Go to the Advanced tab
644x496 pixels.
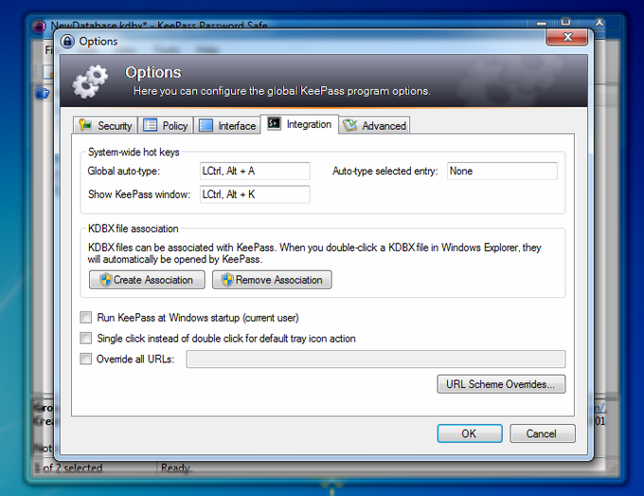point(374,125)
